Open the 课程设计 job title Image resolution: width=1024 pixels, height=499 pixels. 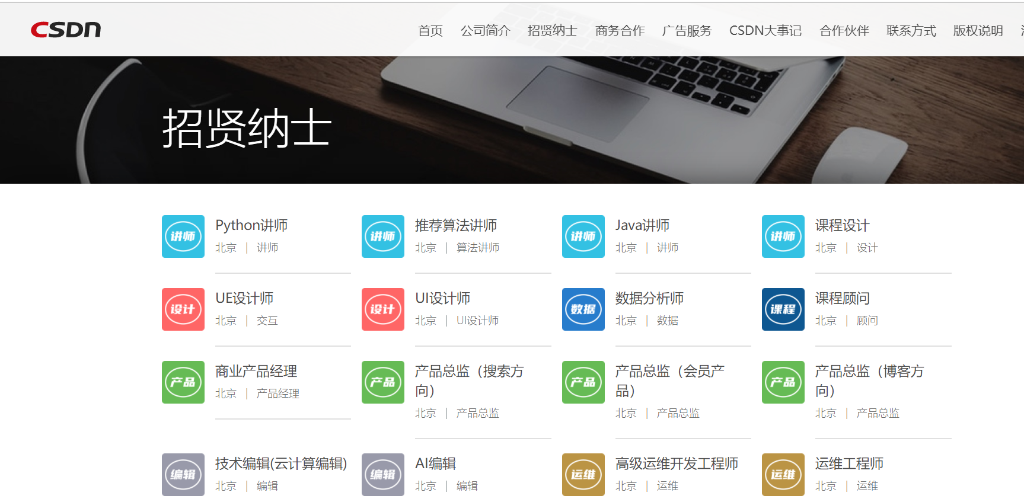click(842, 226)
